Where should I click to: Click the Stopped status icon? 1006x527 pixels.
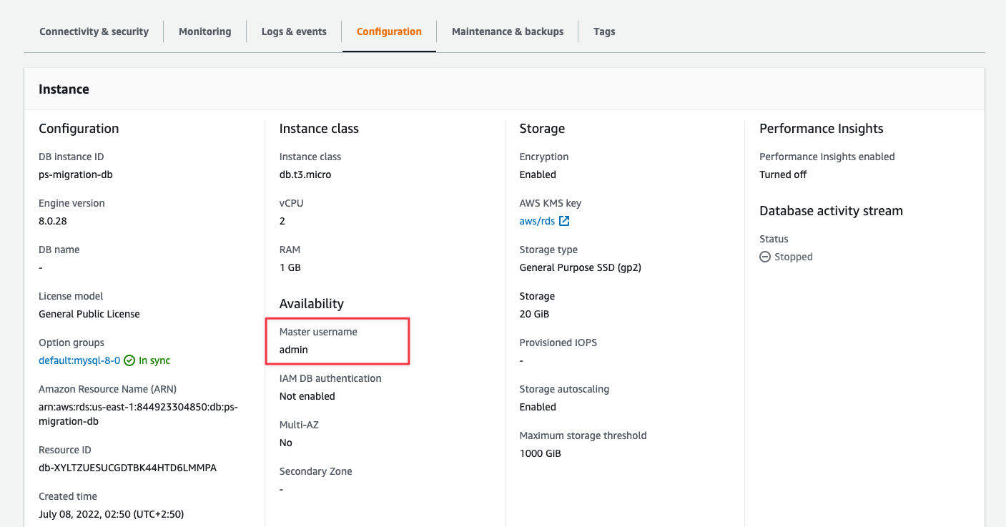click(765, 257)
